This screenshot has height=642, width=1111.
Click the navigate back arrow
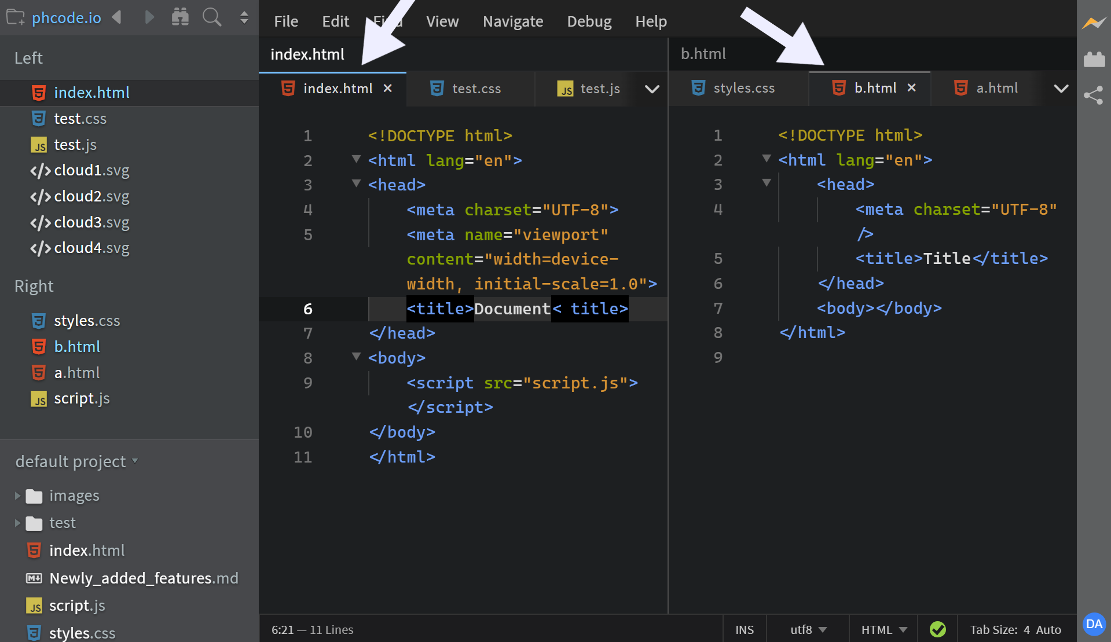coord(118,17)
